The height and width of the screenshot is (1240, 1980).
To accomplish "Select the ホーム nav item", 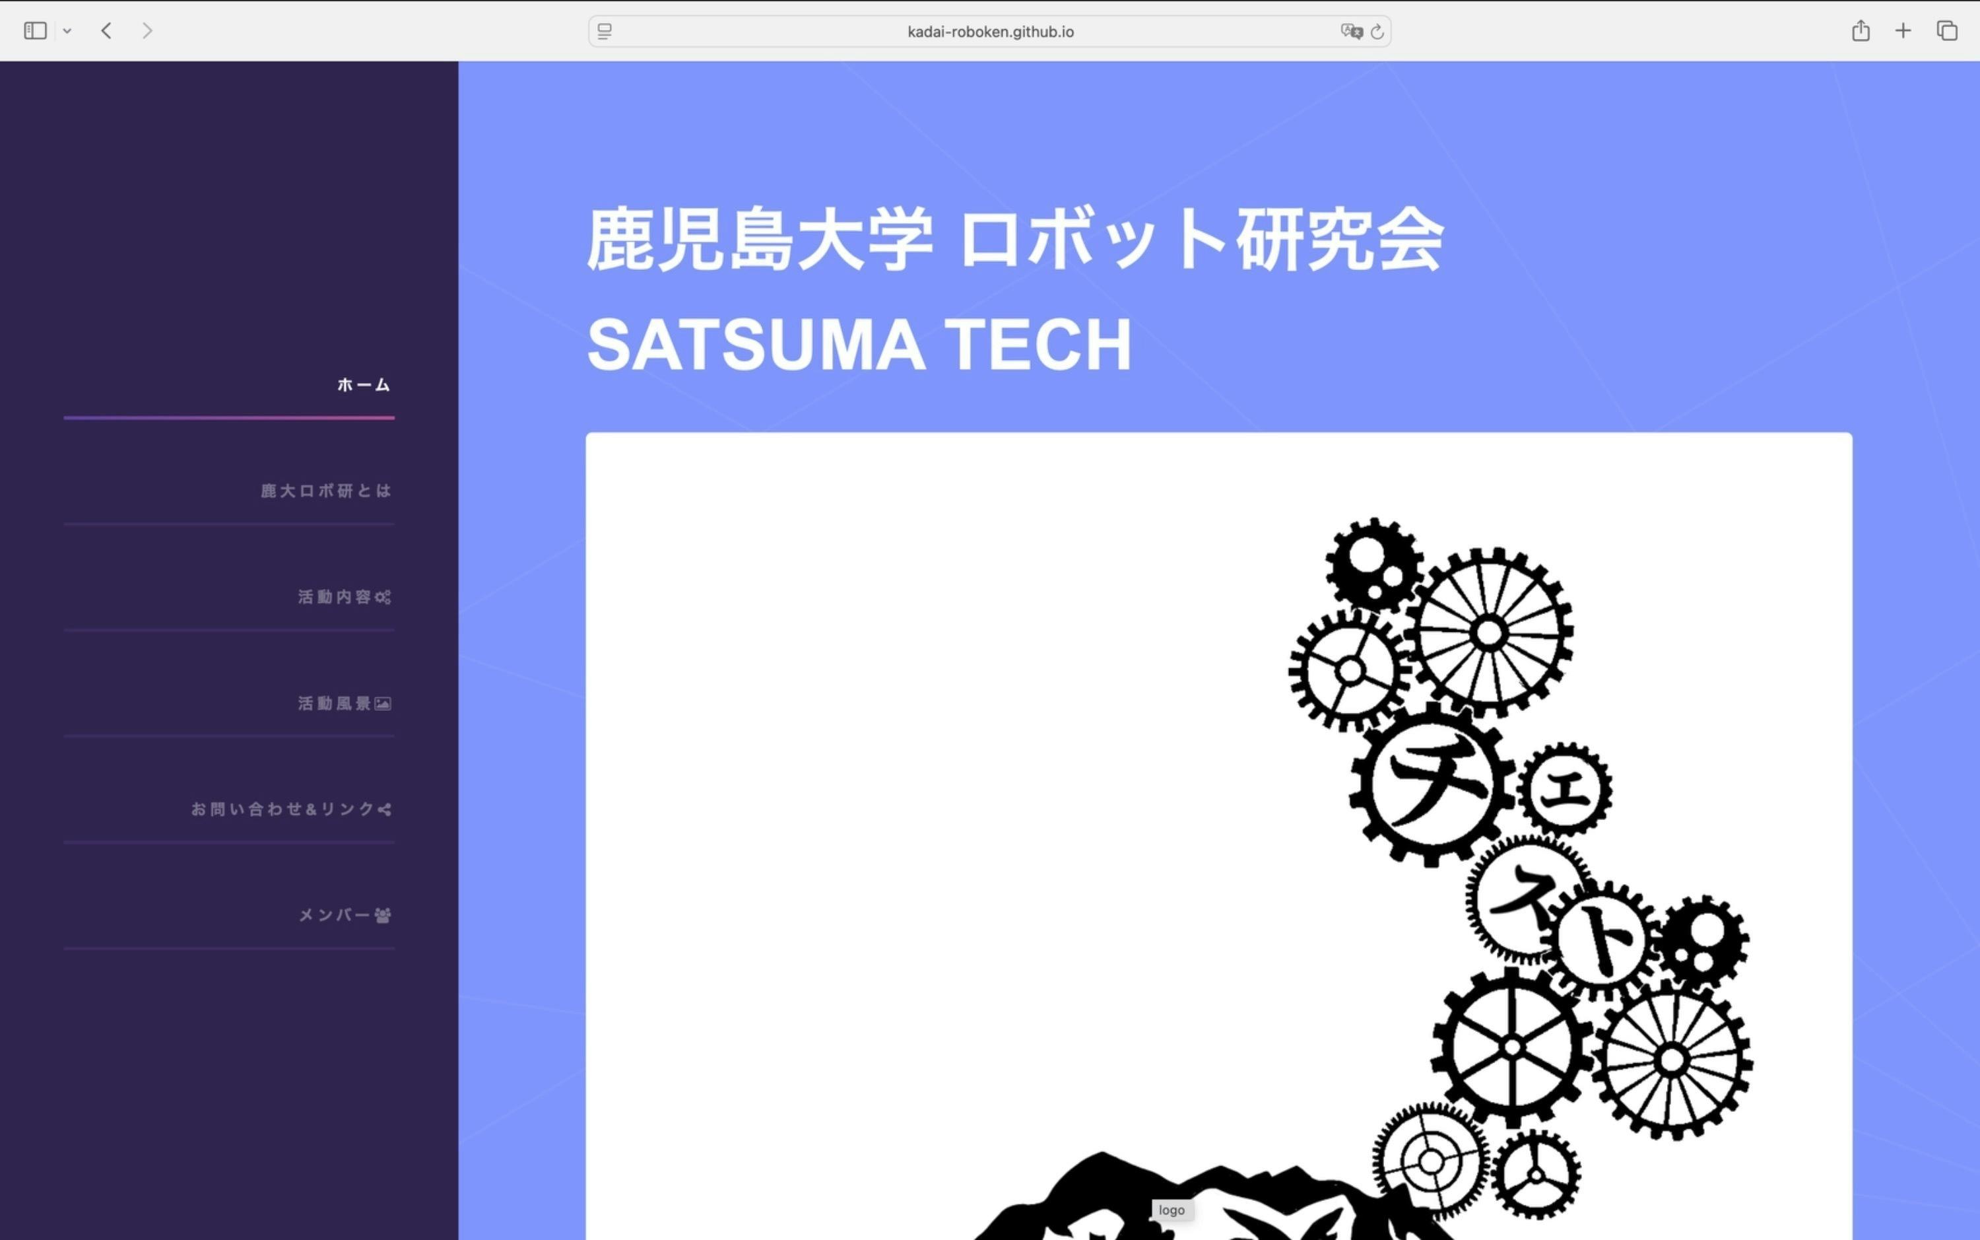I will pos(363,385).
